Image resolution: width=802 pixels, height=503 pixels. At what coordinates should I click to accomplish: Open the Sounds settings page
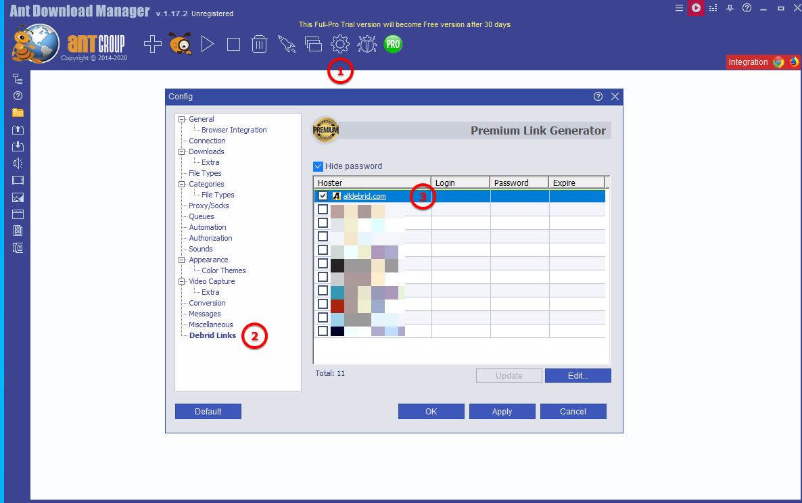[x=200, y=249]
